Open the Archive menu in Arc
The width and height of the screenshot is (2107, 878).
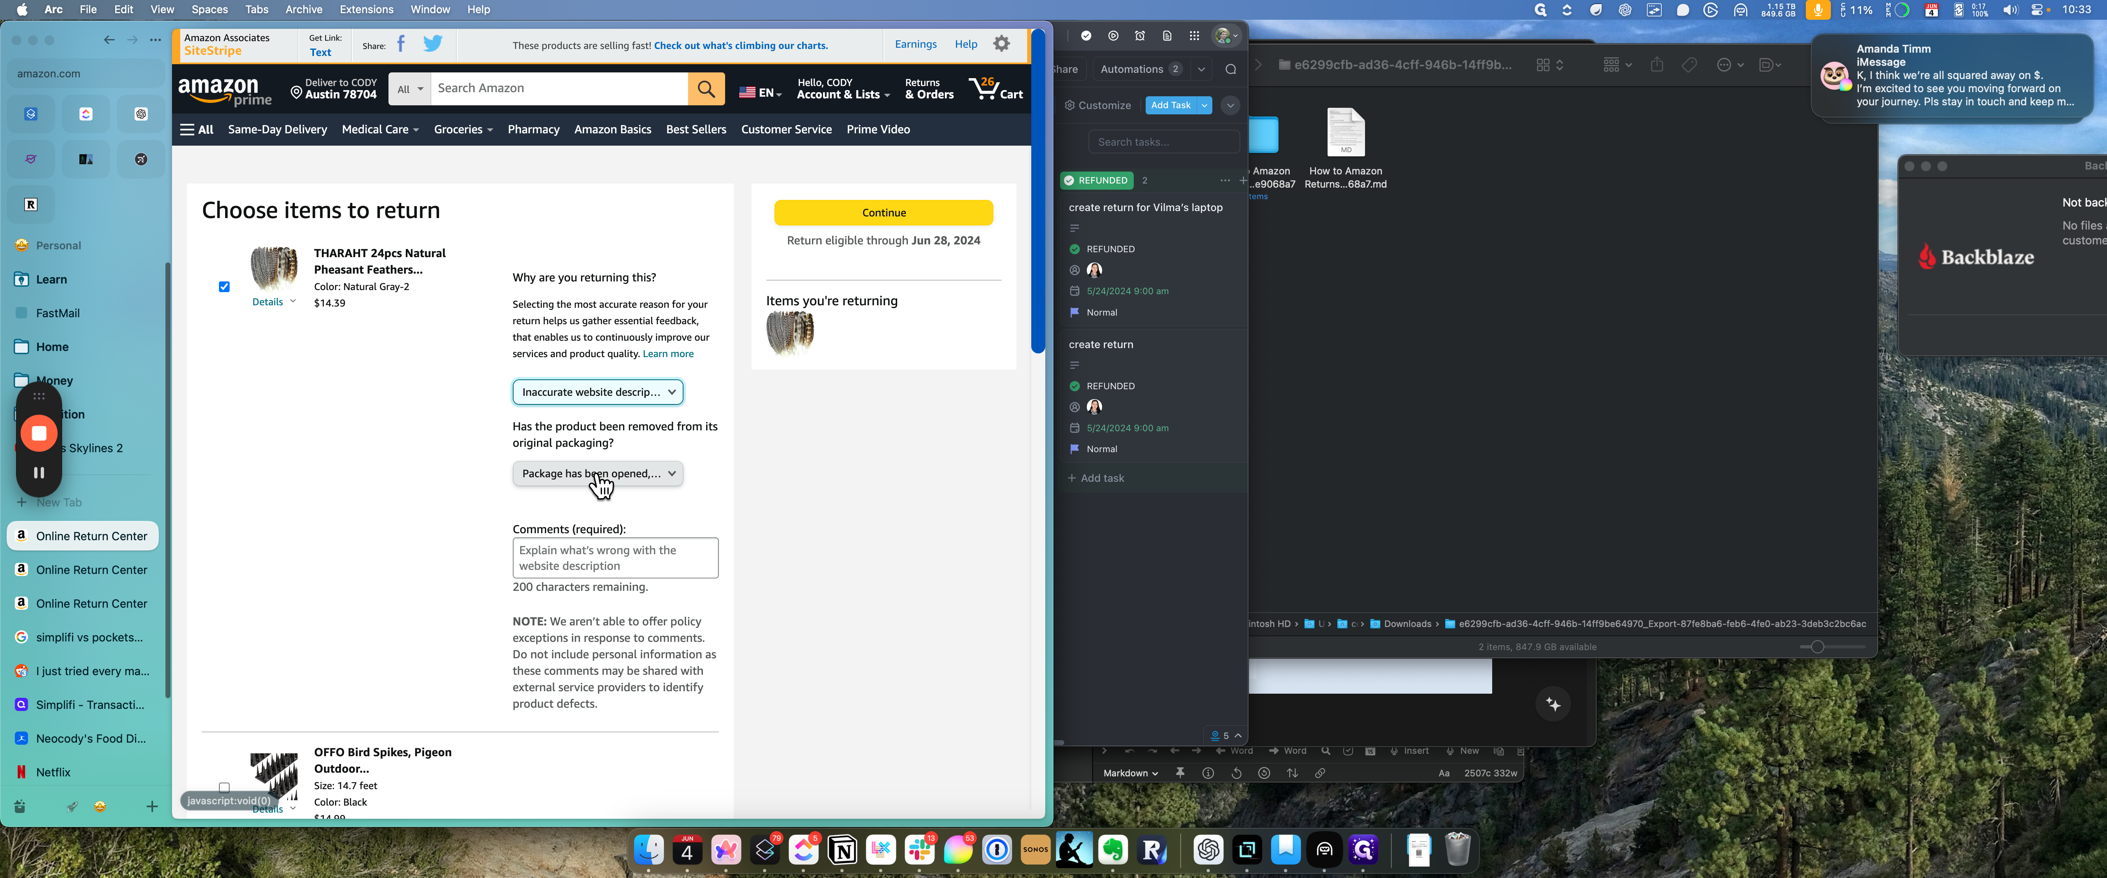(x=303, y=10)
